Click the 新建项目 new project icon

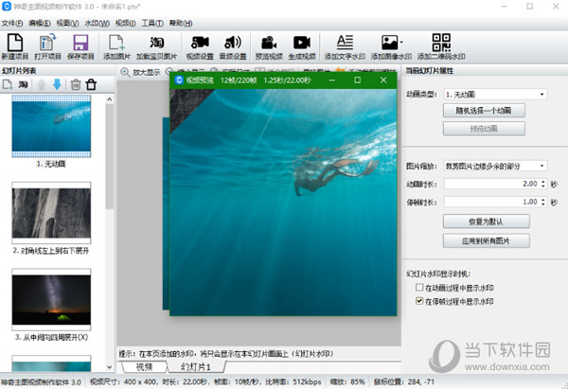click(x=15, y=46)
